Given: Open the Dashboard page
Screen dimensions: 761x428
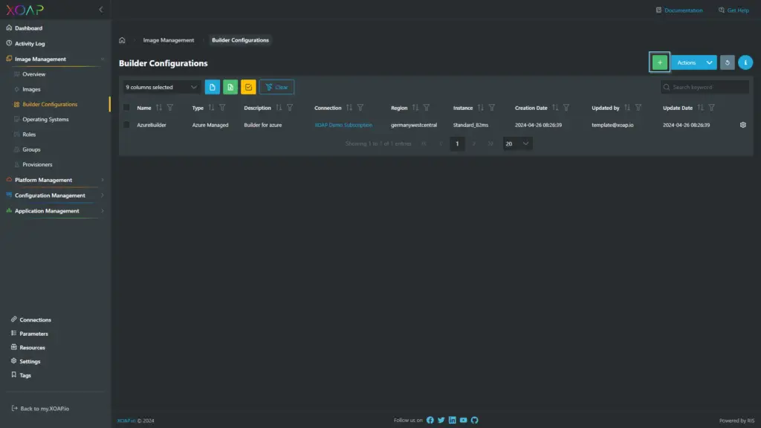Looking at the screenshot, I should tap(28, 28).
